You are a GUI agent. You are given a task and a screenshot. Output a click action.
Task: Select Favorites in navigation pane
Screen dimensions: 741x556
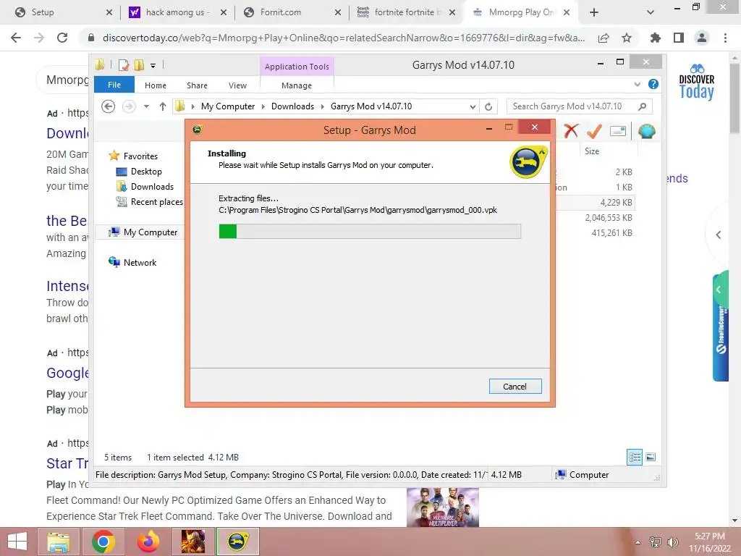[140, 156]
